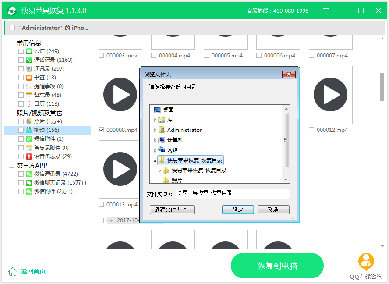Click the 文件夹 (F) path input field
This screenshot has width=389, height=284.
point(233,193)
